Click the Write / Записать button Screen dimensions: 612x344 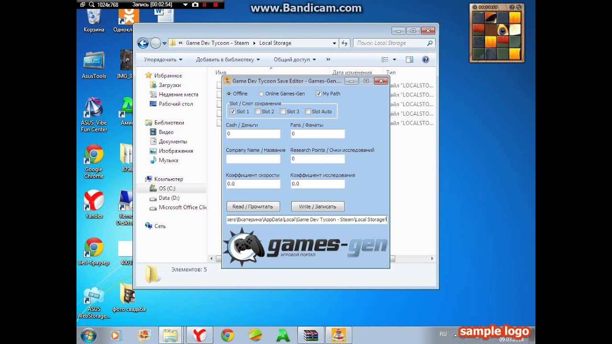coord(317,206)
